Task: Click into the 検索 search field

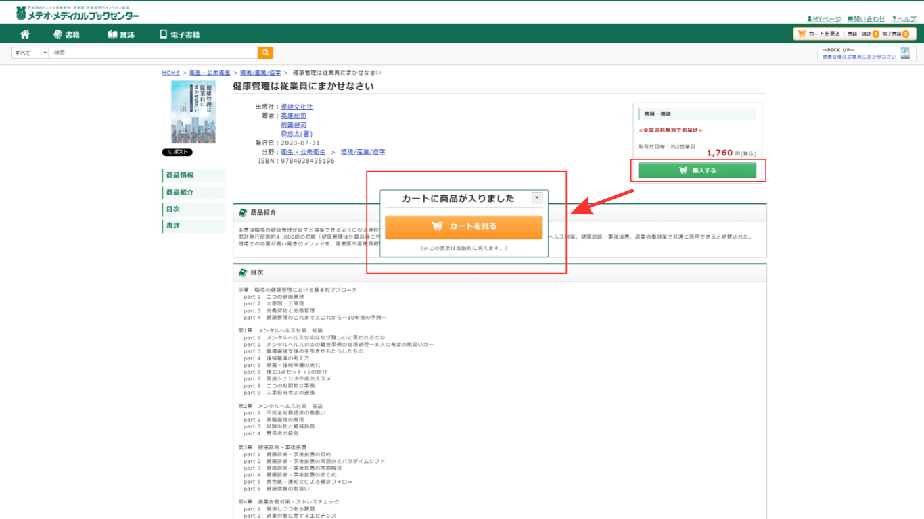Action: (x=152, y=53)
